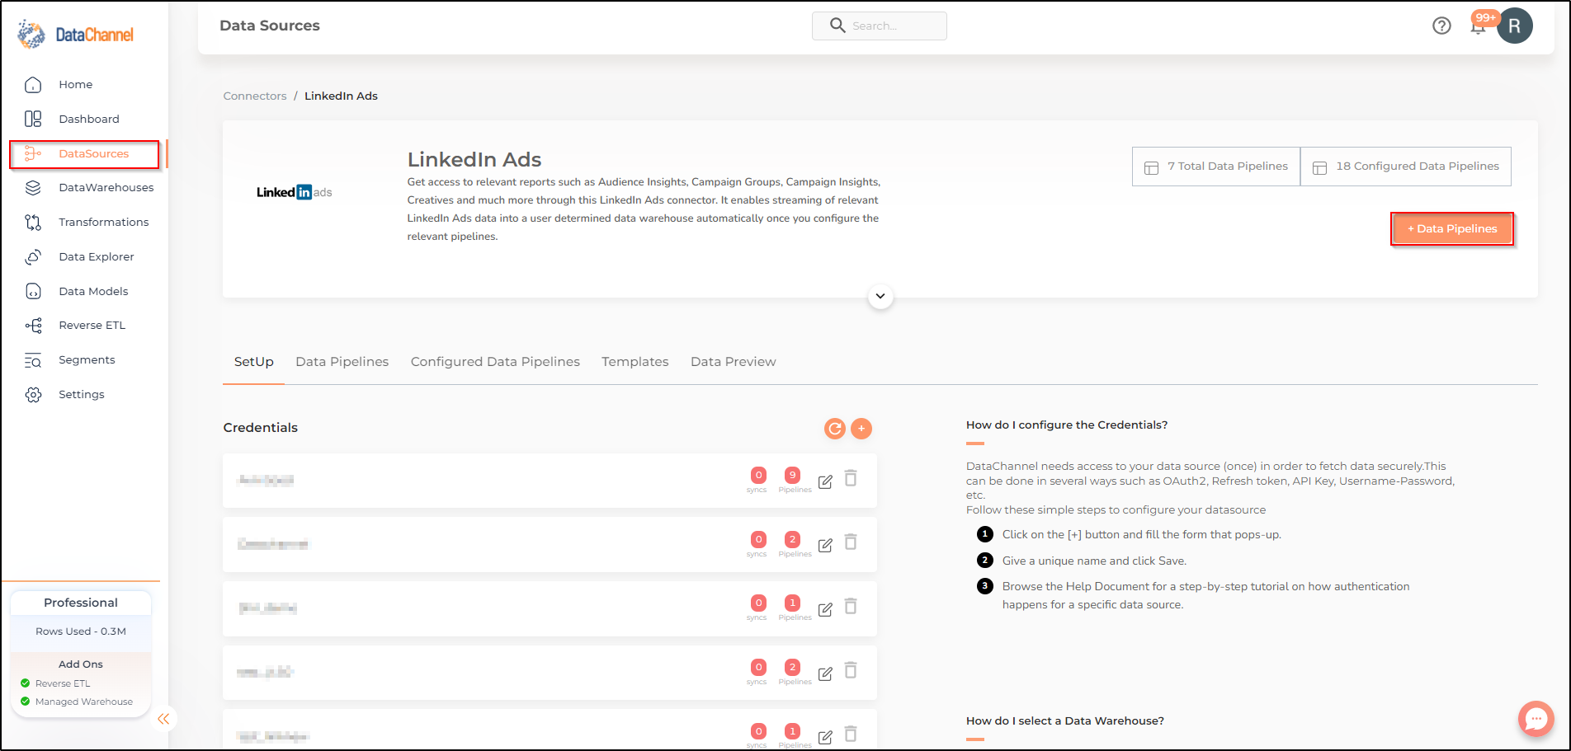The image size is (1571, 751).
Task: Delete the third credential row with 1 pipeline
Action: pyautogui.click(x=851, y=606)
